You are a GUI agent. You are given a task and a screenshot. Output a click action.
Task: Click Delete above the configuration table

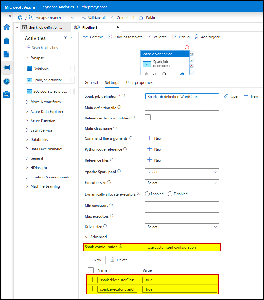point(119,260)
